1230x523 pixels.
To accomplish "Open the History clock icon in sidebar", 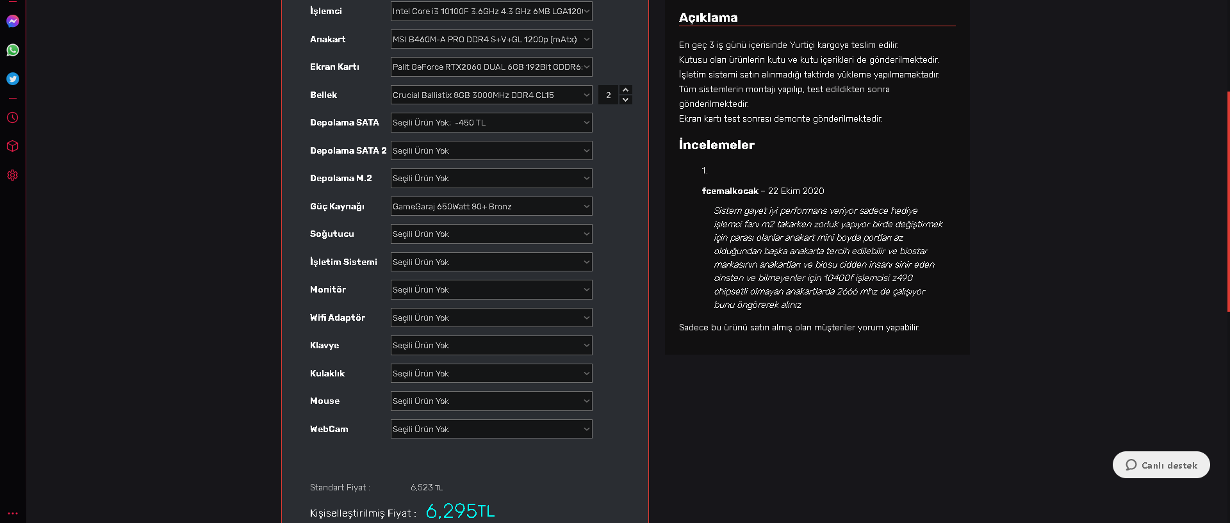I will (13, 118).
